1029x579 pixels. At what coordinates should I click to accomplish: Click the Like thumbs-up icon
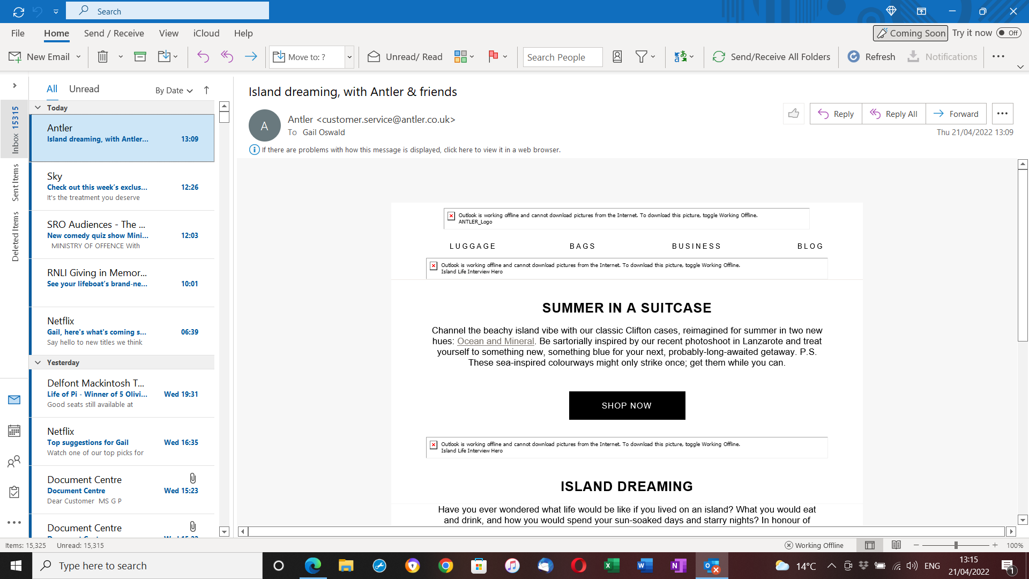(x=794, y=114)
